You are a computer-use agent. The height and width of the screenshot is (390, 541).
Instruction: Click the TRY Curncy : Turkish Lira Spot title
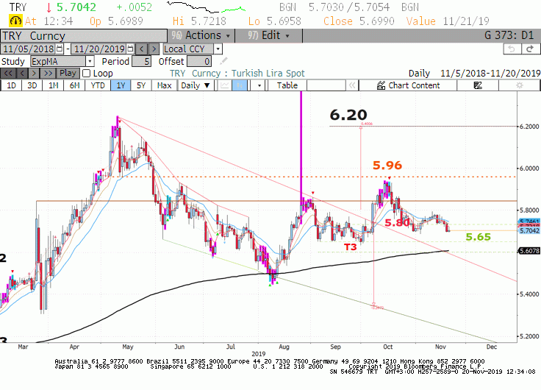coord(237,74)
